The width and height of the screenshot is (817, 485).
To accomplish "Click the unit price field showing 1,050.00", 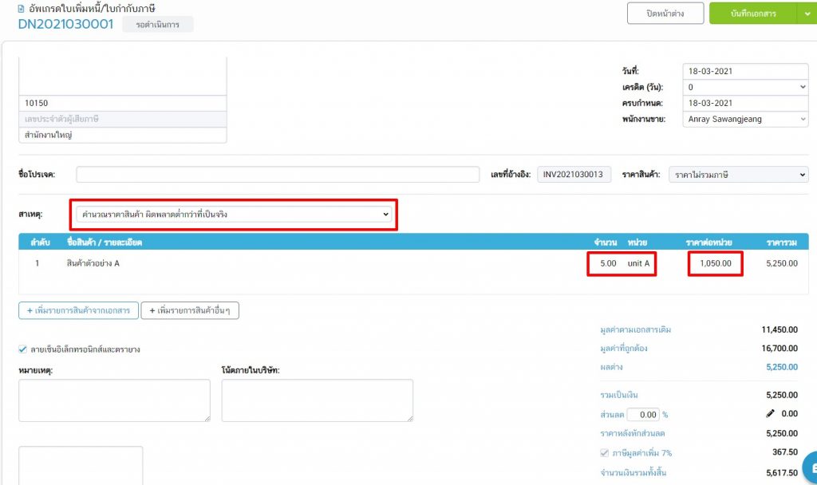I will tap(715, 263).
